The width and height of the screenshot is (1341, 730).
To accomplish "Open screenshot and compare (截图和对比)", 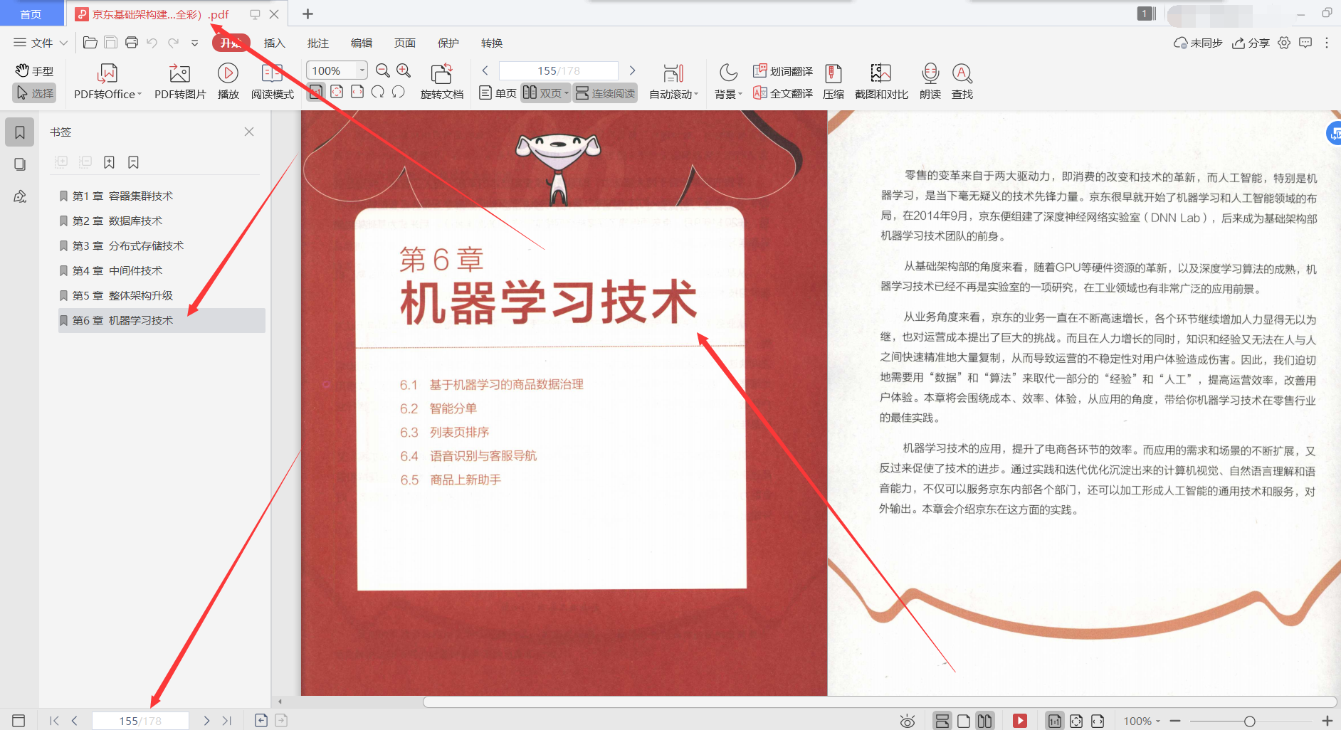I will (x=881, y=82).
